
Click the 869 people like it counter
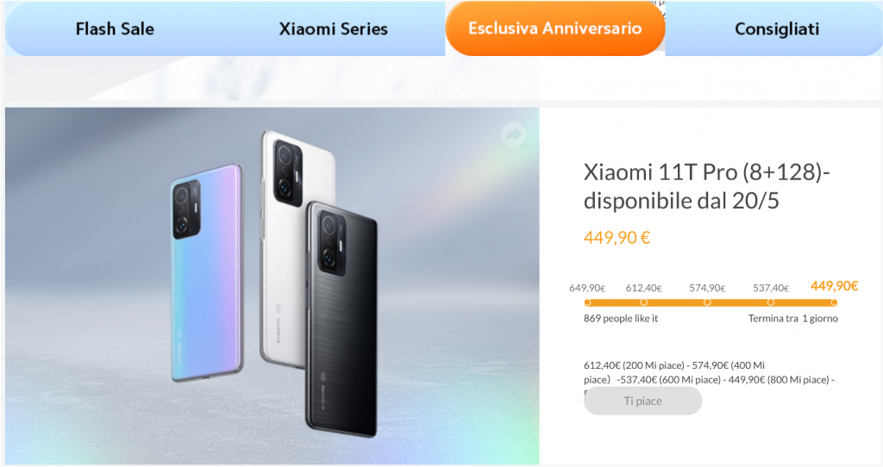[621, 319]
